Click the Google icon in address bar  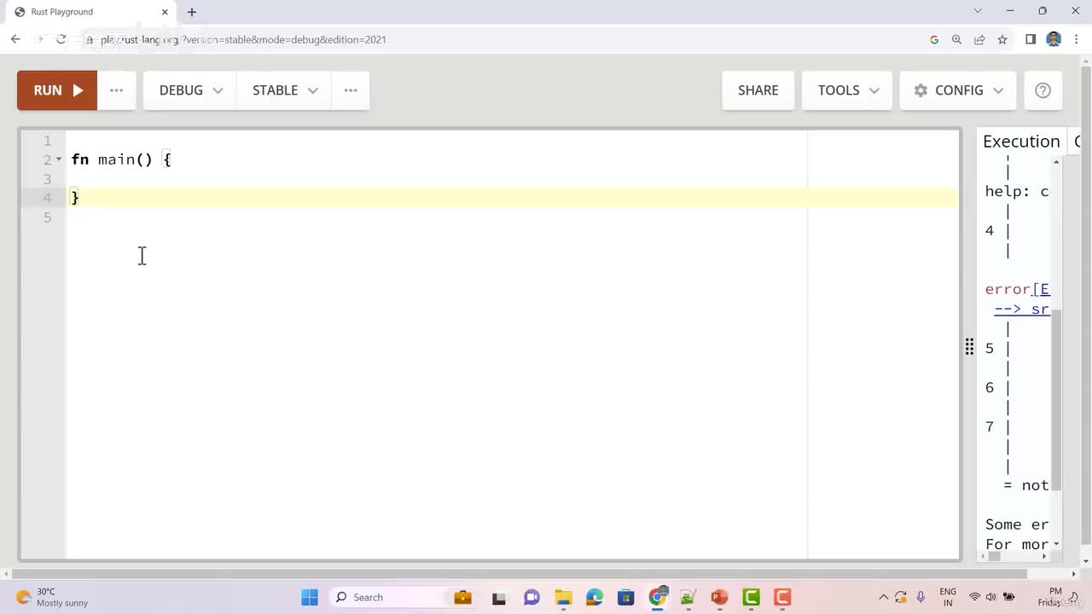(x=934, y=39)
